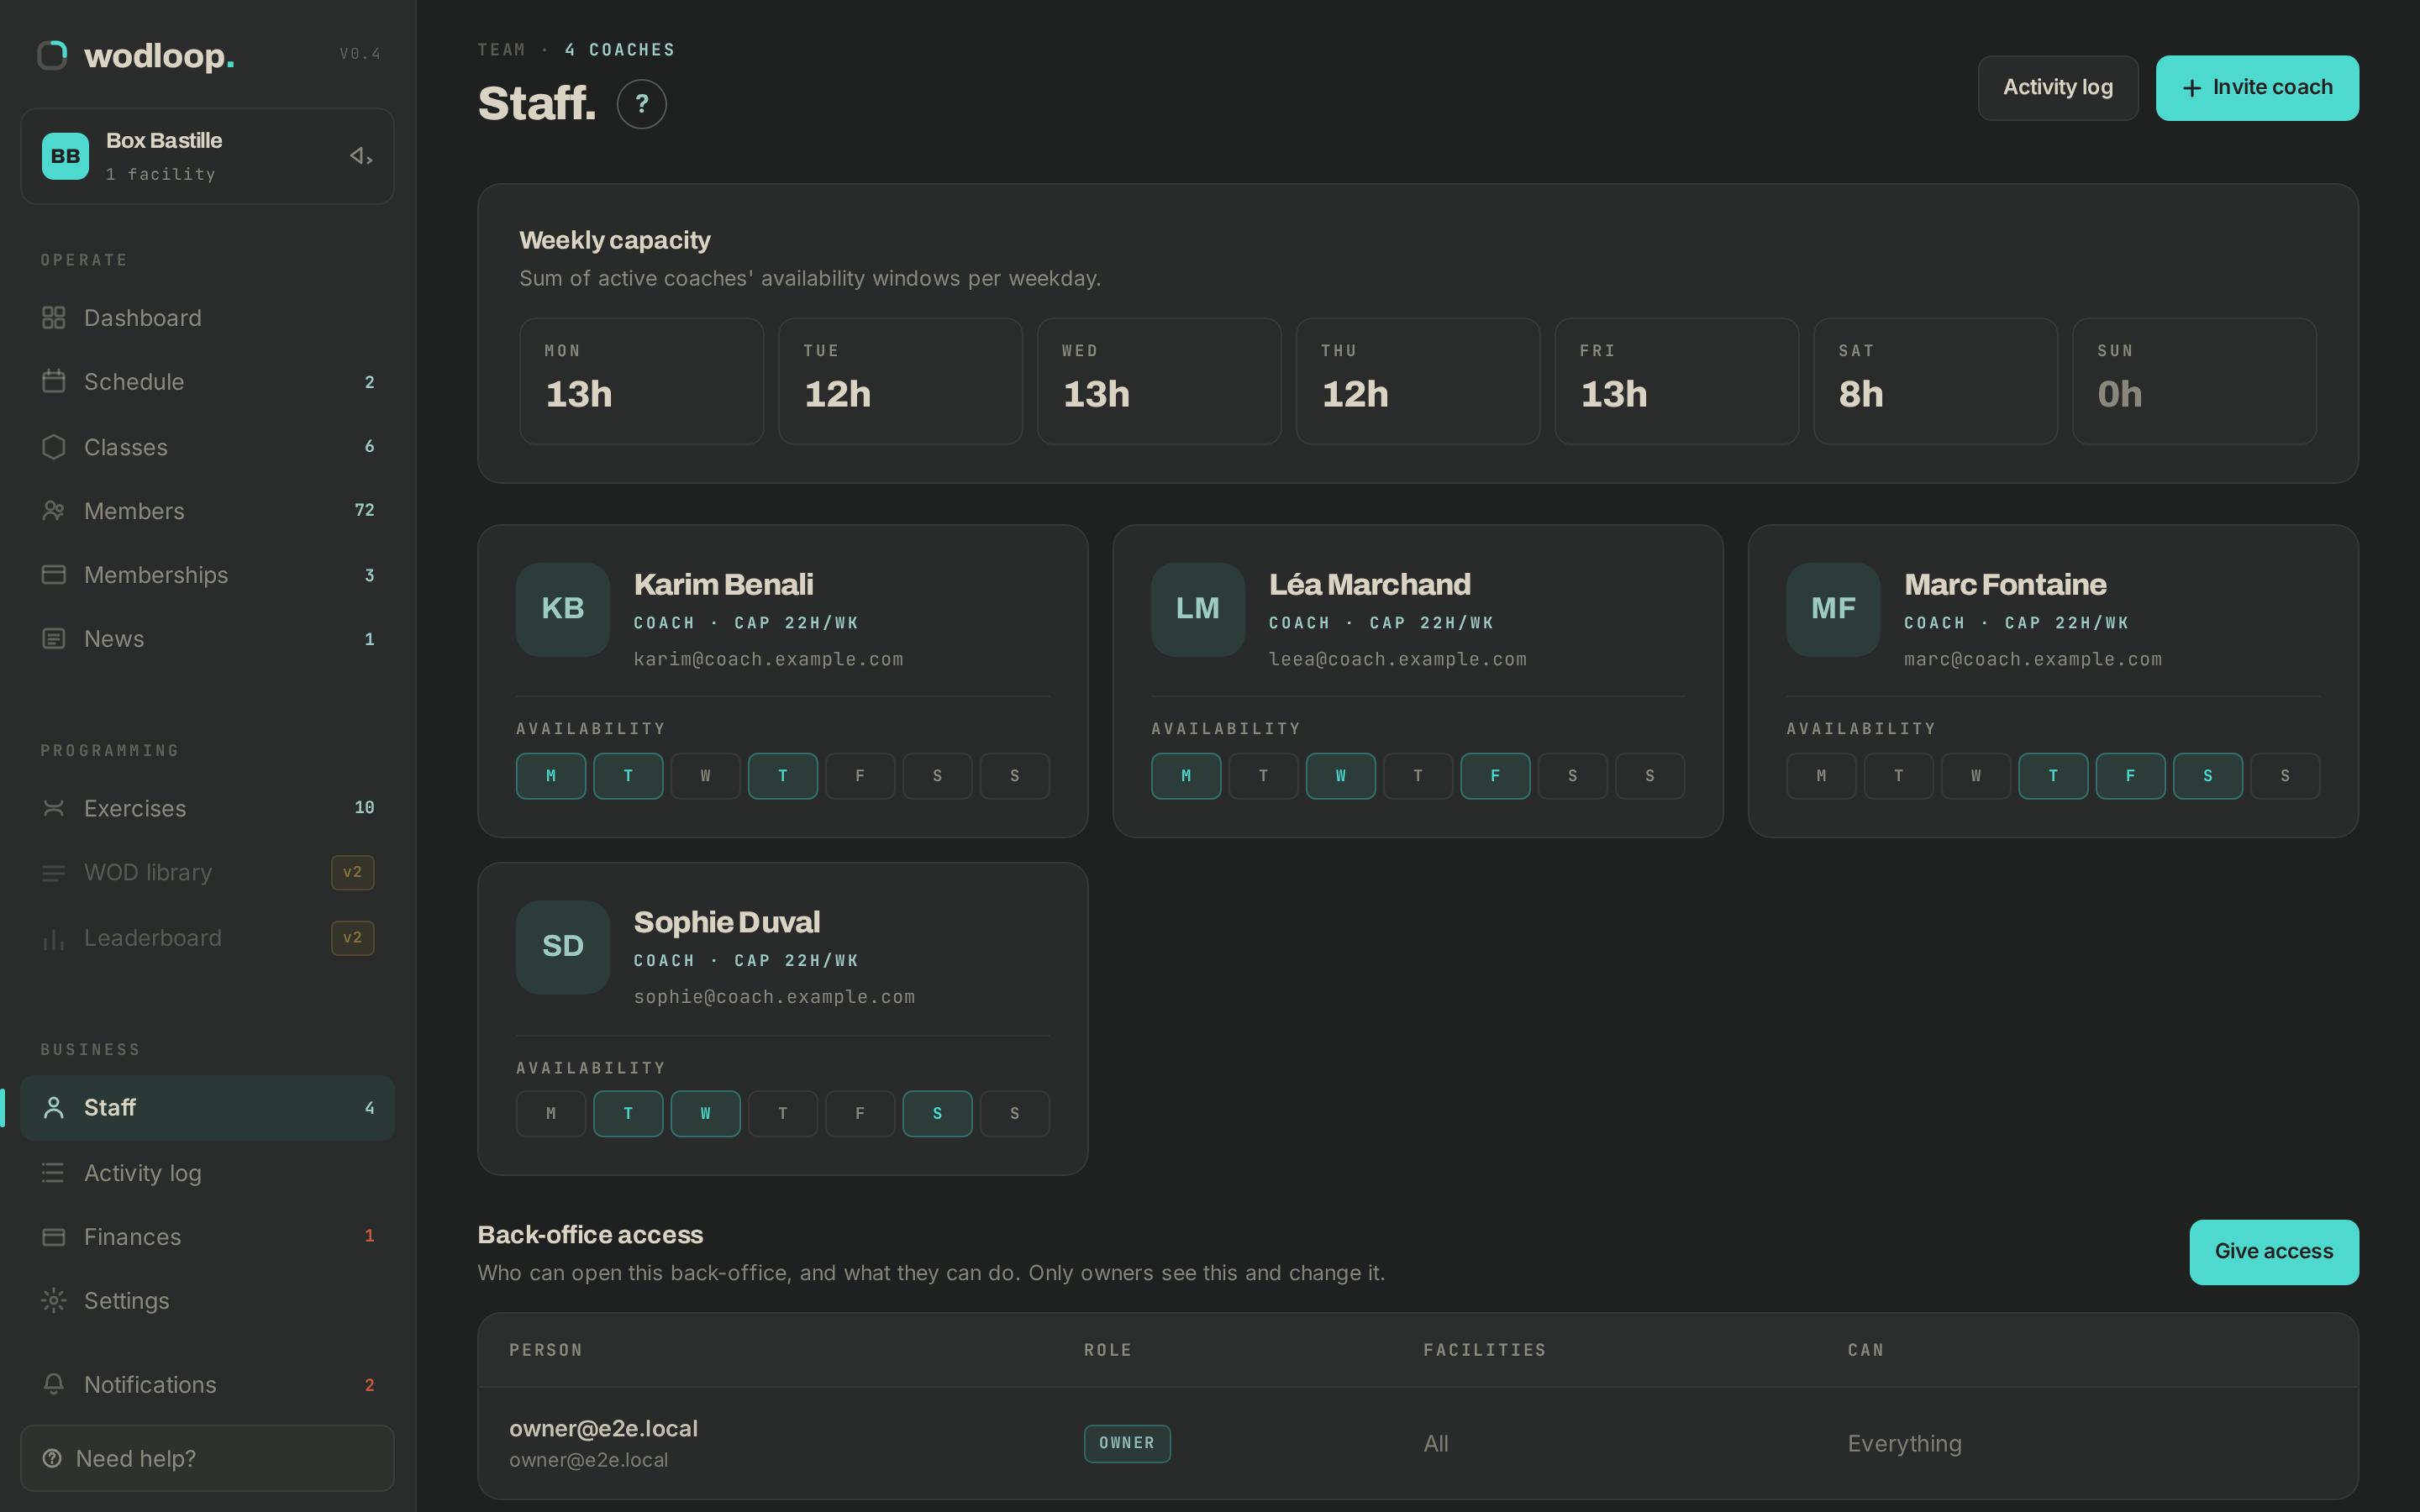Toggle Marc Fontaine's Monday availability
This screenshot has height=1512, width=2420.
pyautogui.click(x=1821, y=776)
